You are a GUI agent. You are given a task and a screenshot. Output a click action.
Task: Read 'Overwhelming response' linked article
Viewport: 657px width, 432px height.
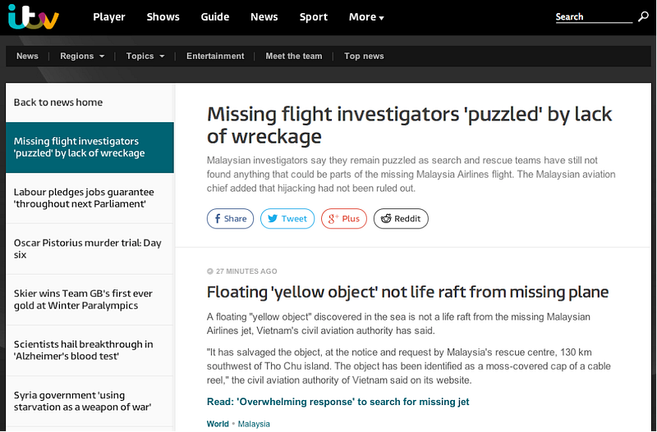click(x=338, y=402)
